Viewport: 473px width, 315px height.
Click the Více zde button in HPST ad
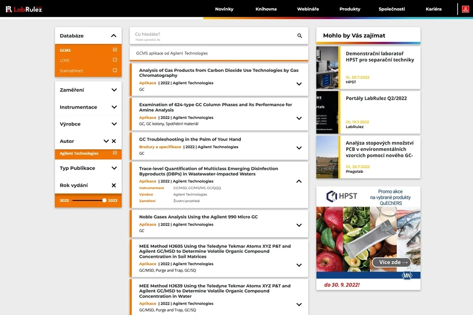391,262
